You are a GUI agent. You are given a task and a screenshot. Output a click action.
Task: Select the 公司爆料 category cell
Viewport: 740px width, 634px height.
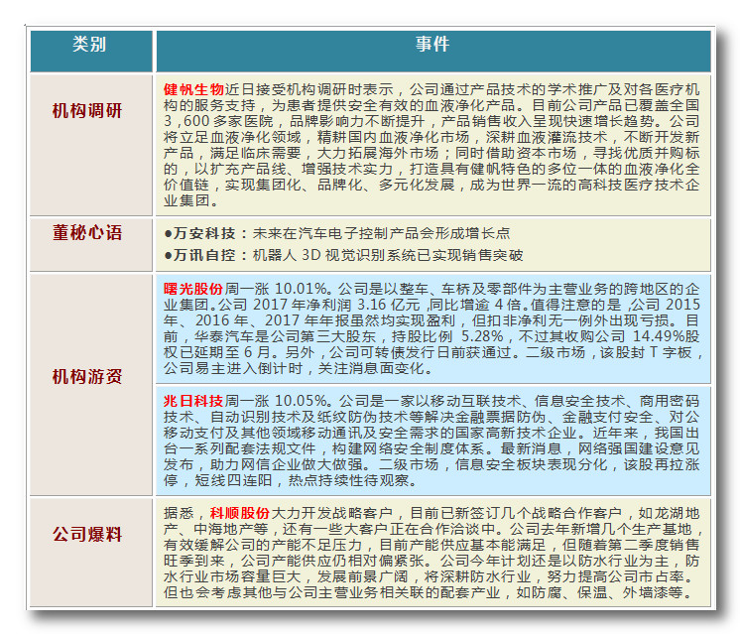click(90, 535)
